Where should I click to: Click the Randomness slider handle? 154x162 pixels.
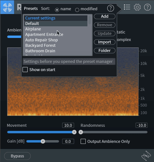click(x=81, y=132)
